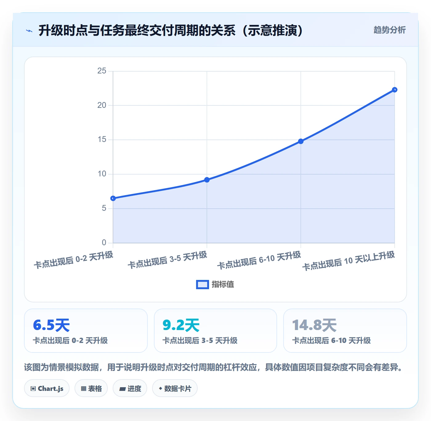431x421 pixels.
Task: Click the diamond icon in the 数据卡片 chip
Action: tap(160, 388)
